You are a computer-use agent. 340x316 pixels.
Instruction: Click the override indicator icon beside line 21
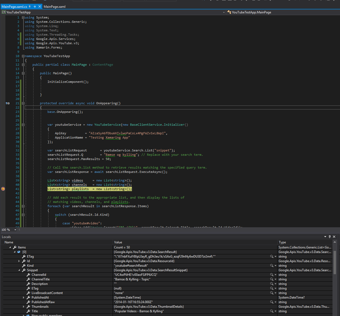click(x=8, y=103)
